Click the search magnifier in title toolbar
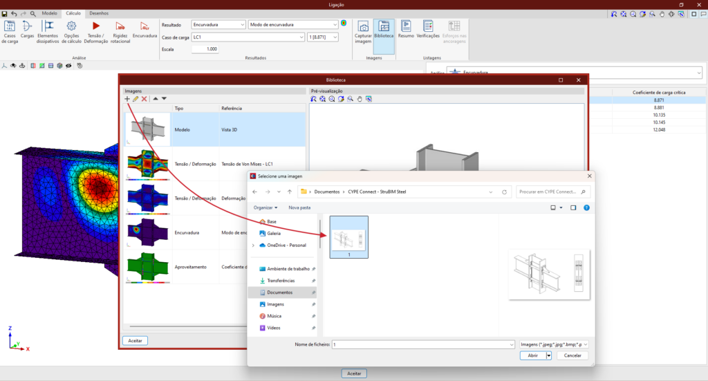Viewport: 708px width, 381px height. (33, 14)
